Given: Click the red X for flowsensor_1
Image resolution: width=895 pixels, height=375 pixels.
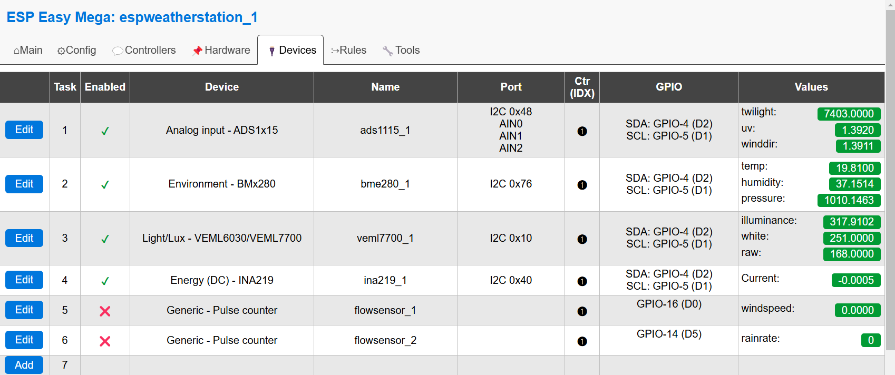Looking at the screenshot, I should pyautogui.click(x=105, y=311).
